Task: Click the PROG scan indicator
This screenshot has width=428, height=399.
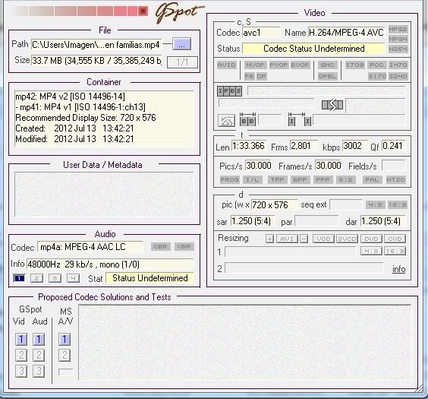Action: coord(229,179)
